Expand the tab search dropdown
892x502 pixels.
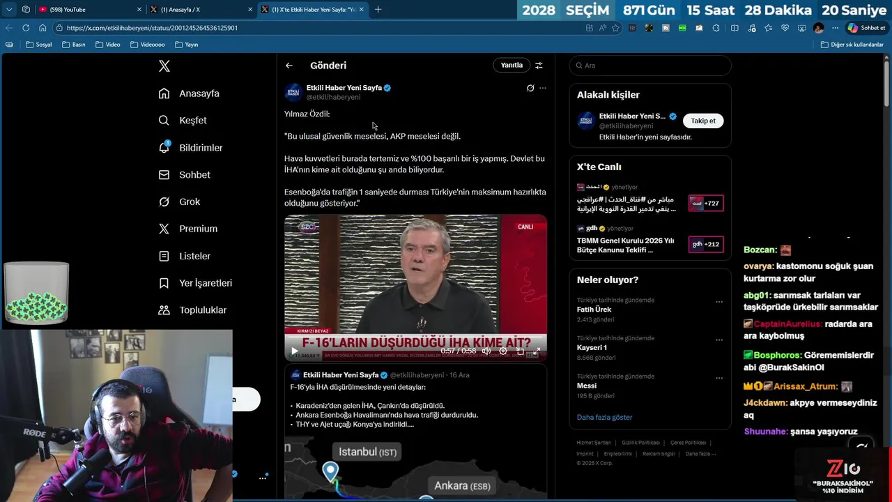point(9,9)
